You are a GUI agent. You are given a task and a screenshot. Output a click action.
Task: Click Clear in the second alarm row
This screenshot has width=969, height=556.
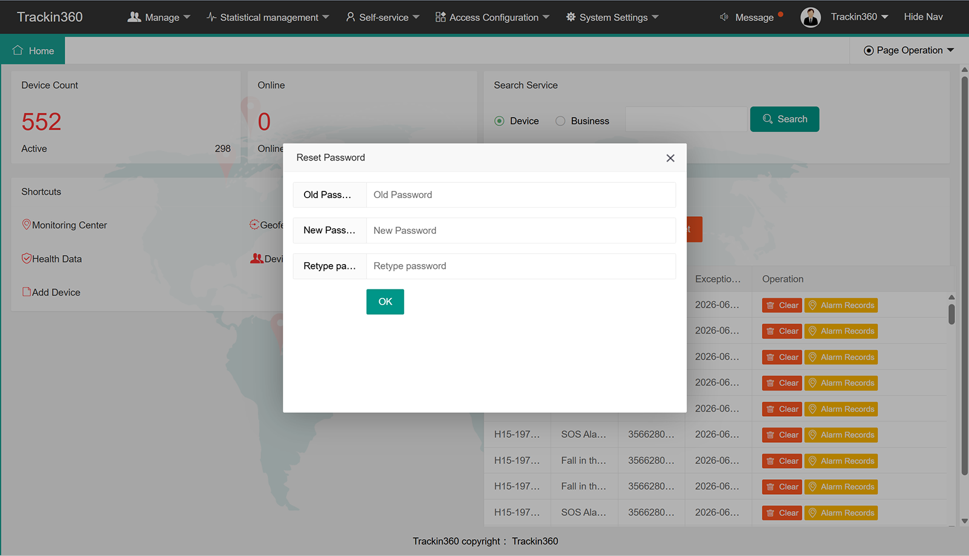pyautogui.click(x=782, y=331)
